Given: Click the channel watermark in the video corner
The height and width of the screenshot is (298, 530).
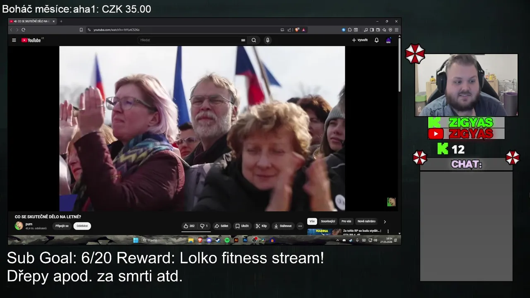Looking at the screenshot, I should point(391,202).
